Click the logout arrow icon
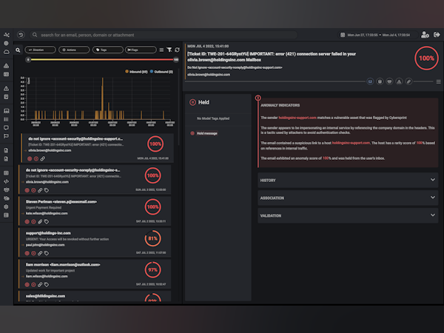The height and width of the screenshot is (333, 444). [x=437, y=35]
